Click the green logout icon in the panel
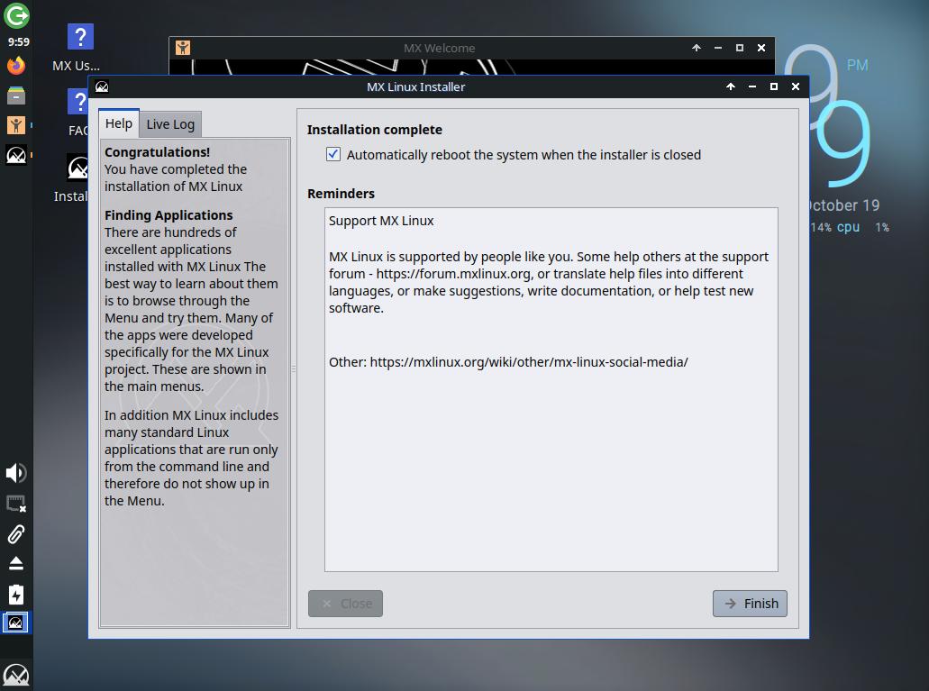Viewport: 929px width, 691px height. click(16, 15)
